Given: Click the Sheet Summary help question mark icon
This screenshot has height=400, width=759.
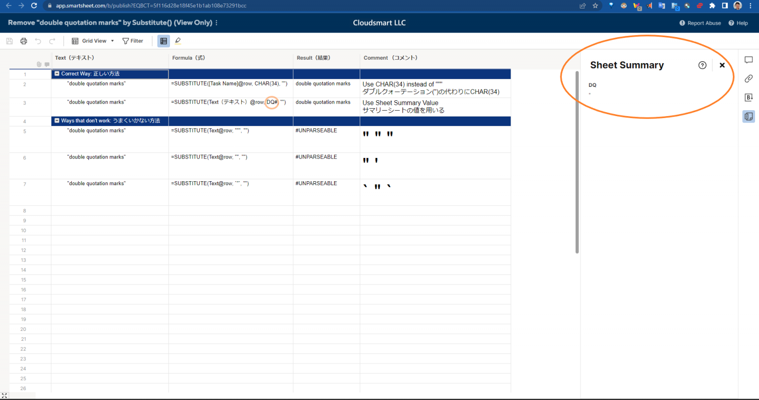Looking at the screenshot, I should (x=702, y=65).
